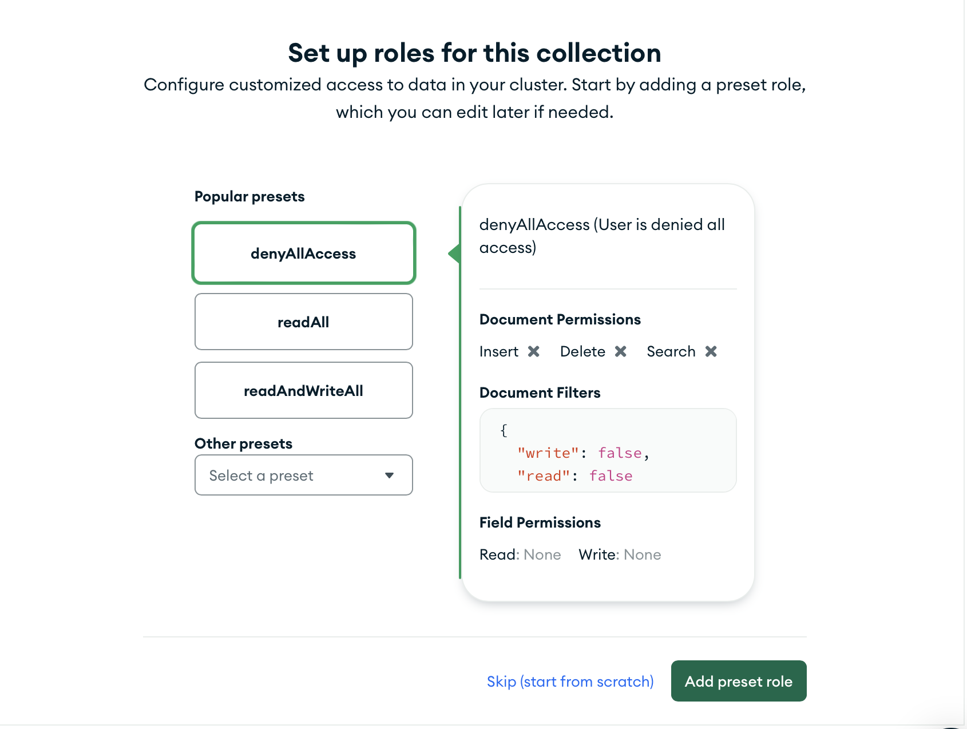This screenshot has width=967, height=729.
Task: Click Skip (start from scratch)
Action: click(569, 681)
